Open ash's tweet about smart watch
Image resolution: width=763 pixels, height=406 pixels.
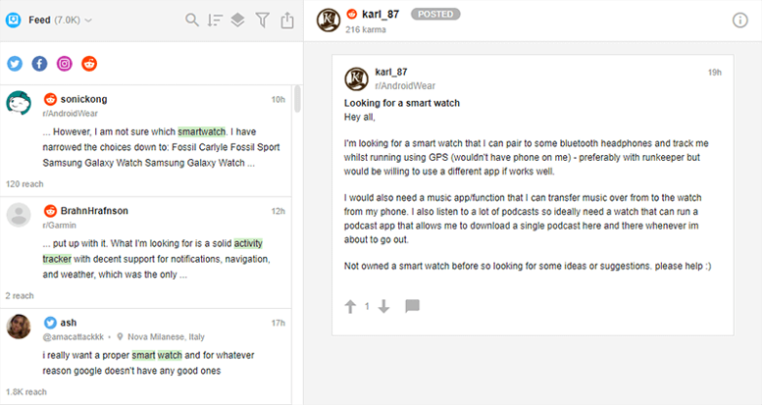pyautogui.click(x=147, y=353)
